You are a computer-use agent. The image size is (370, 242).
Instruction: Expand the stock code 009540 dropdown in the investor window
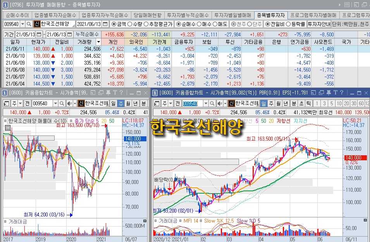coord(22,24)
